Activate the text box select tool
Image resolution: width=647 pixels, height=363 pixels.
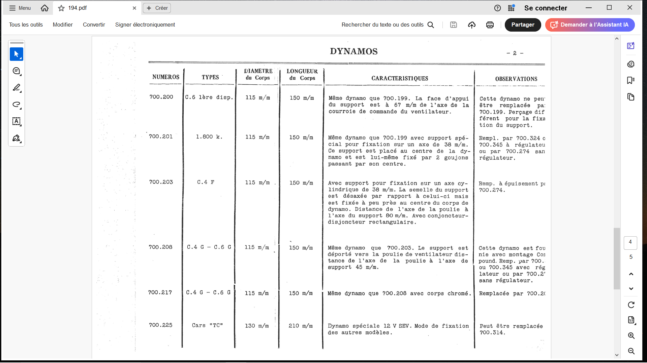pos(16,121)
